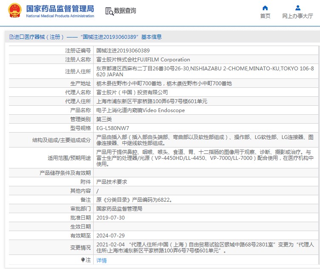Click the lightbulb 注 icon

83,260
